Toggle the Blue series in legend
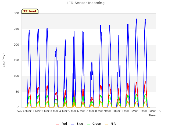 click(x=77, y=124)
